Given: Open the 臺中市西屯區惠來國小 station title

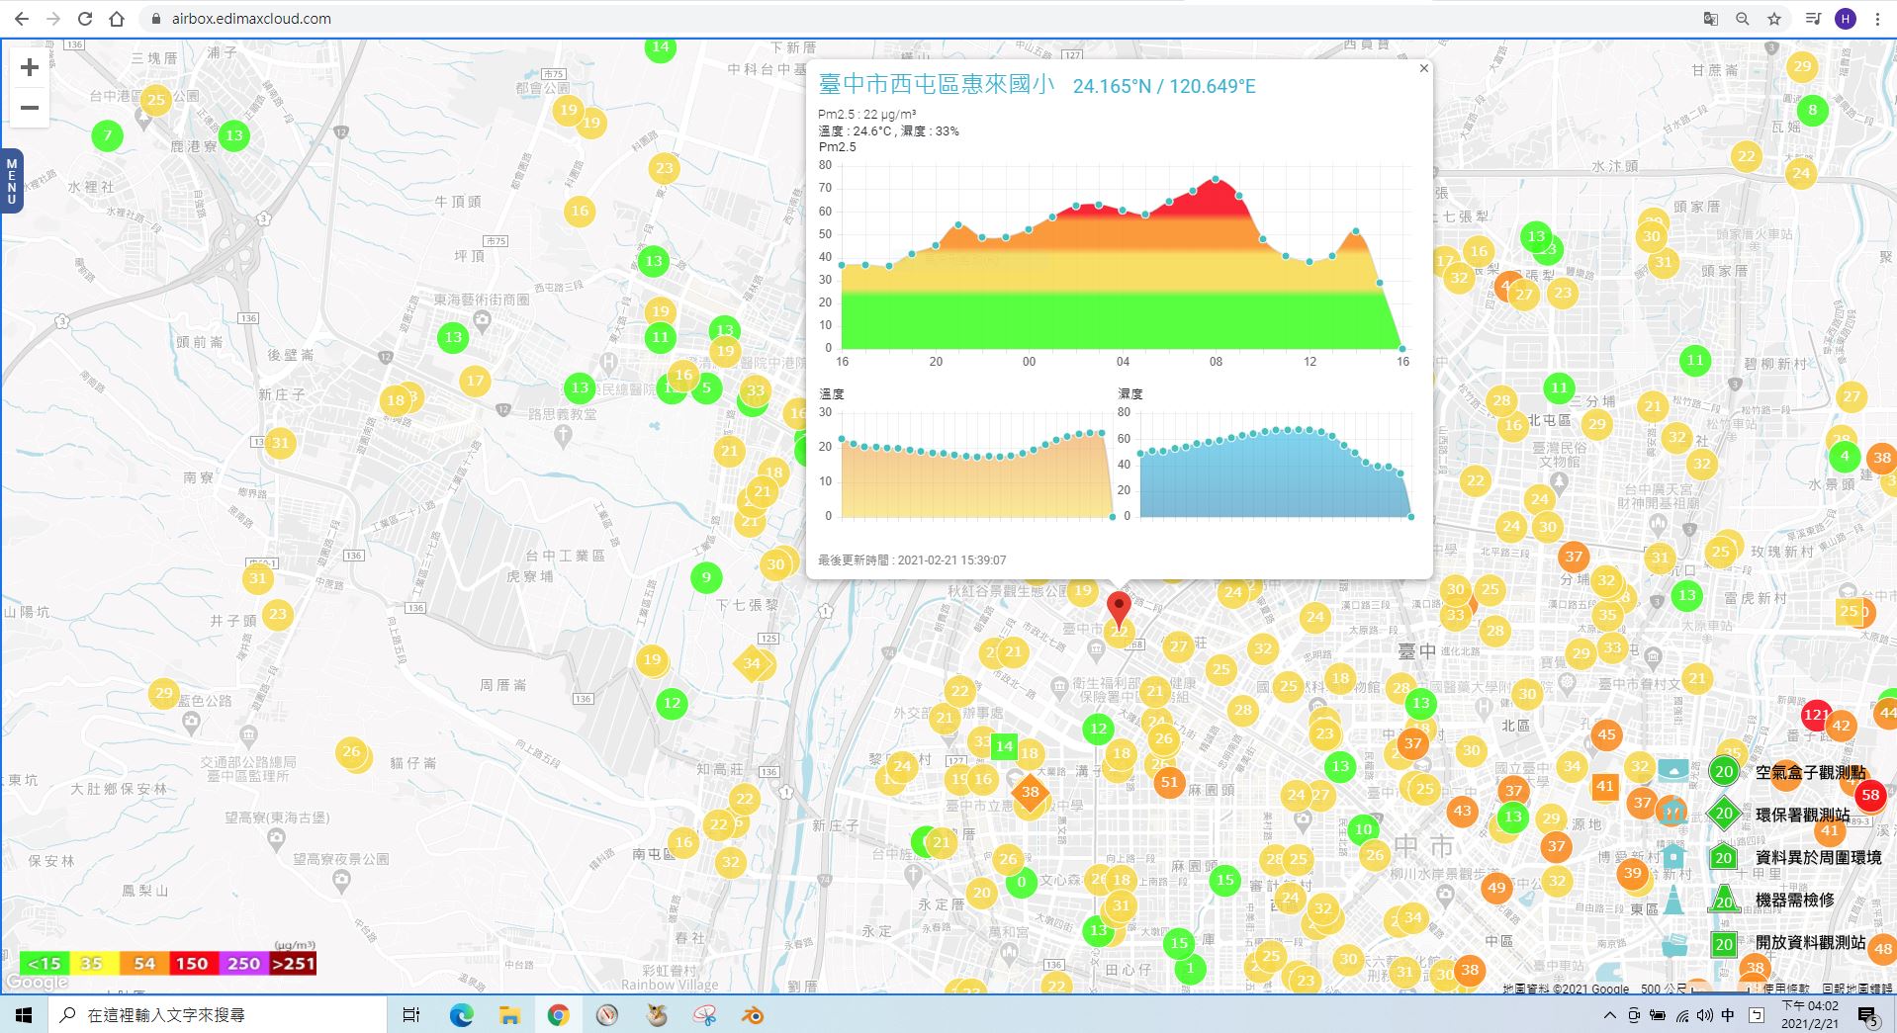Looking at the screenshot, I should [937, 85].
